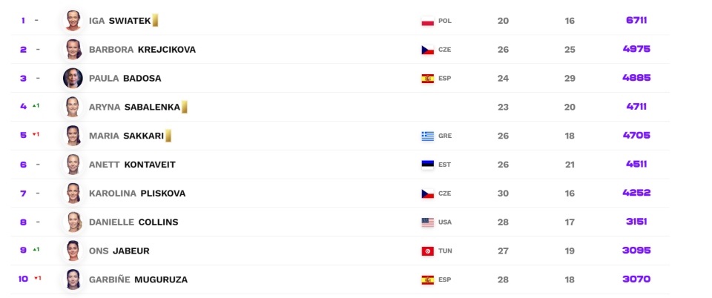Open Barbora Krejcikova's profile link

tap(142, 50)
